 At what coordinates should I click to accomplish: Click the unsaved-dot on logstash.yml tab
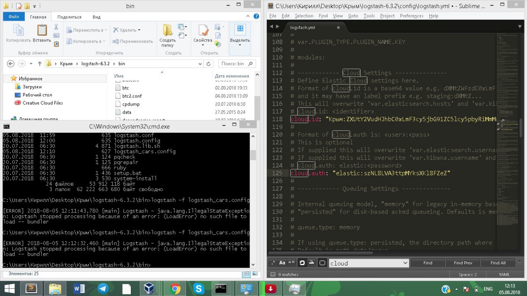click(338, 28)
